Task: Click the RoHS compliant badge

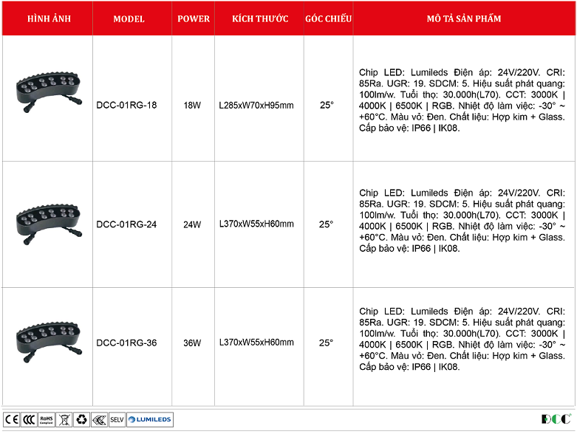Action: (x=47, y=419)
